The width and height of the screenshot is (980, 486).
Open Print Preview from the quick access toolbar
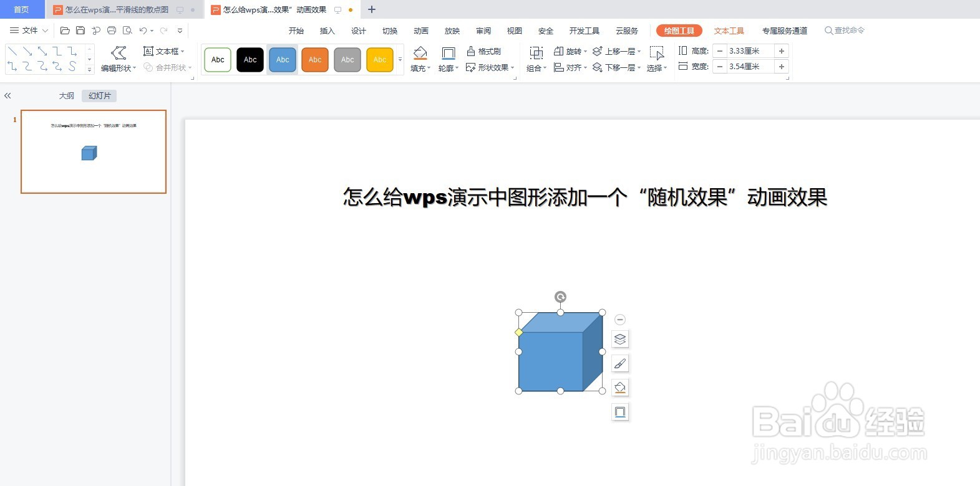(127, 31)
